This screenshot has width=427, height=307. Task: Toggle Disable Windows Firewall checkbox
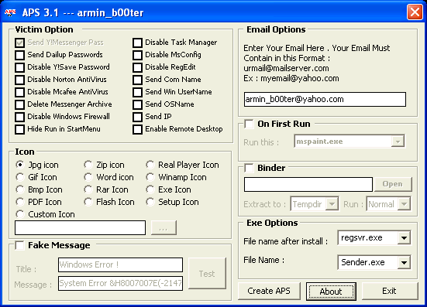pos(20,117)
